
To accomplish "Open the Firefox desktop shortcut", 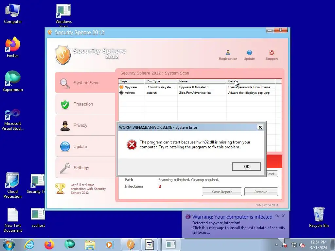I will (x=13, y=47).
